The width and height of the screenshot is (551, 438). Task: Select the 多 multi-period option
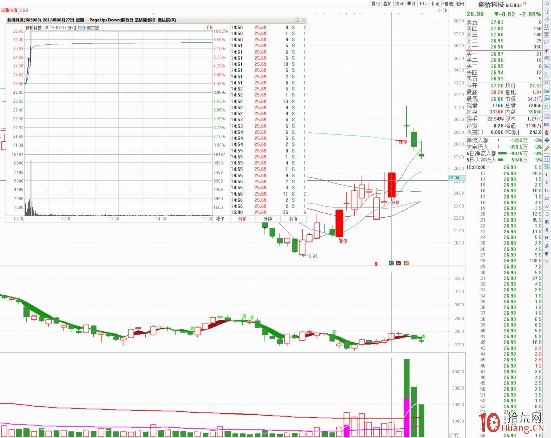[547, 246]
